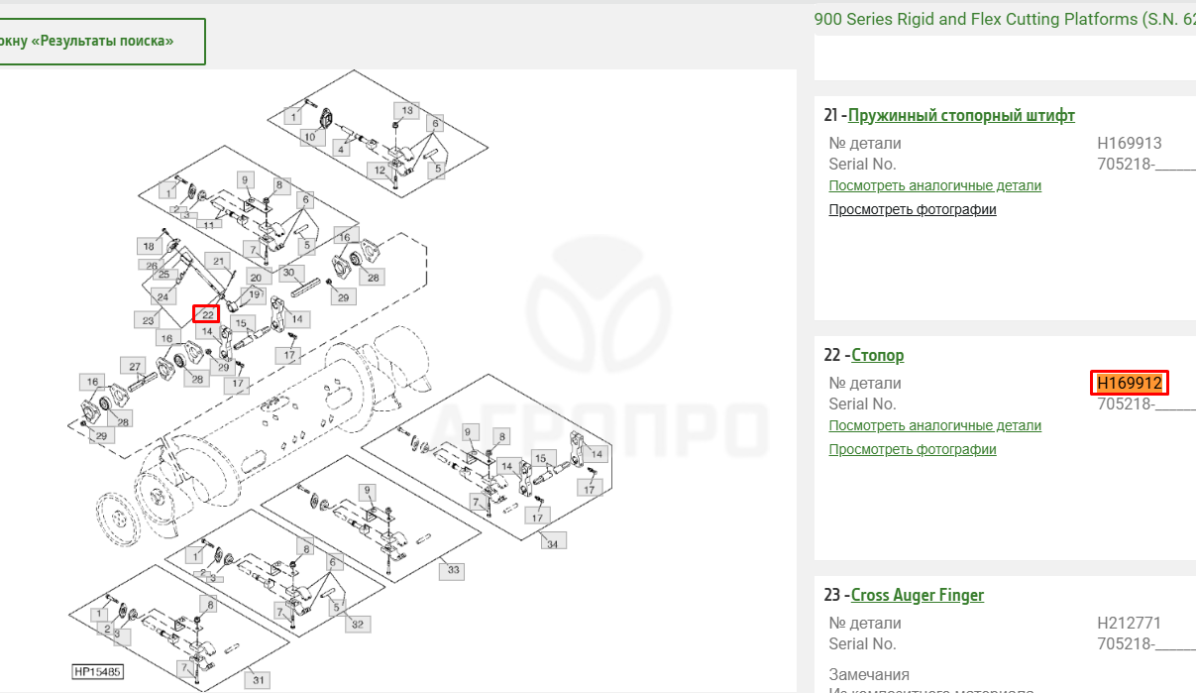Click callout 22 in the diagram
Viewport: 1196px width, 693px height.
pyautogui.click(x=207, y=313)
